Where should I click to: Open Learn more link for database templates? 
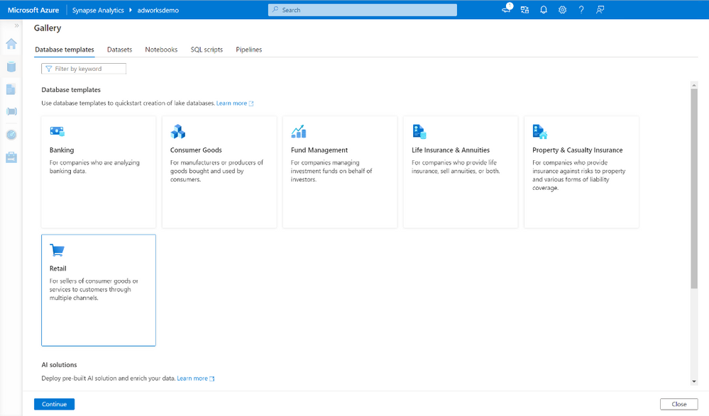click(x=235, y=103)
